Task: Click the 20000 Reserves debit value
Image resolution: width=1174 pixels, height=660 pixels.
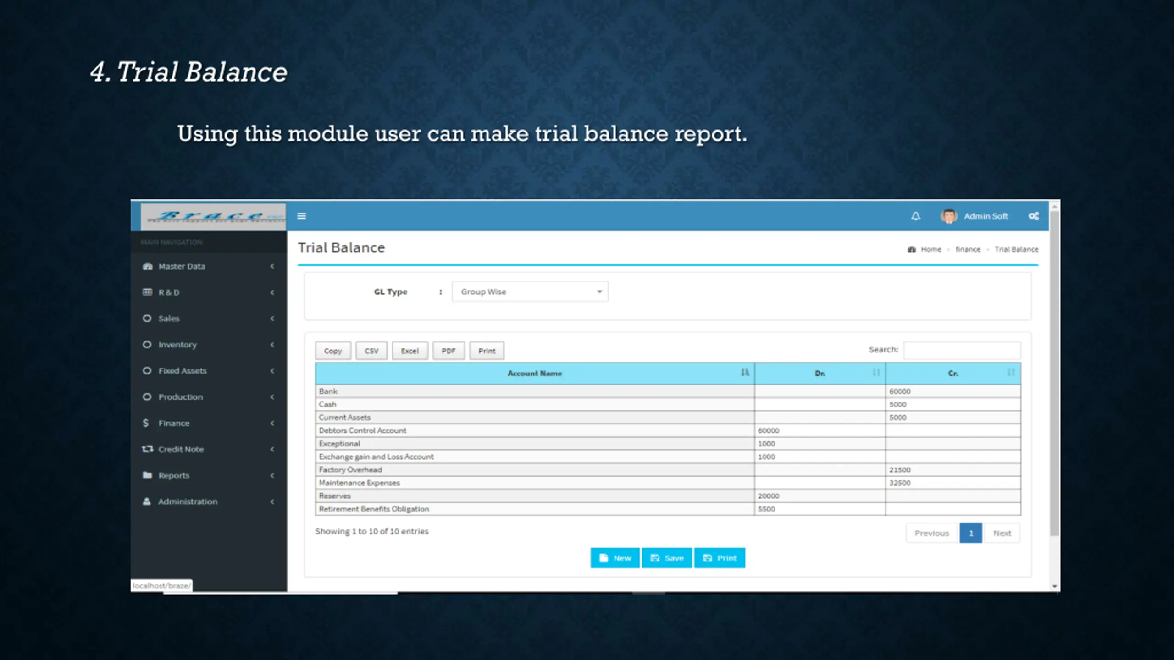Action: (768, 496)
